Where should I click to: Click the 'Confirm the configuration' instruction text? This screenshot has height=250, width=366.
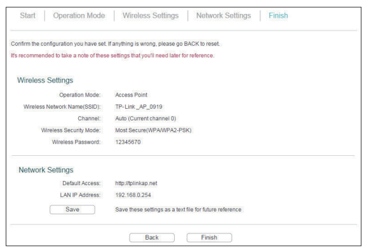[115, 44]
